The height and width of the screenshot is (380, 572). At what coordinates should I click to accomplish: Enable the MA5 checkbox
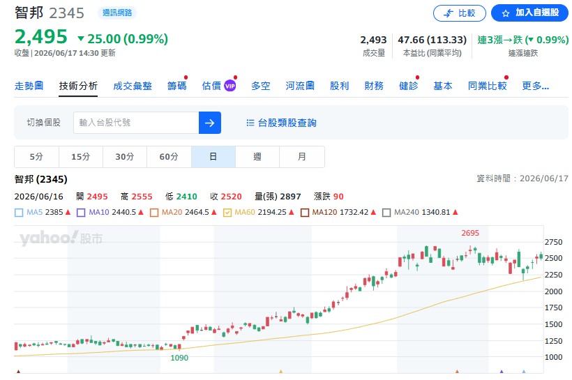(19, 213)
